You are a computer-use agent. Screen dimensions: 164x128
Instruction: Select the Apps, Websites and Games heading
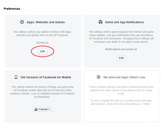(46, 22)
